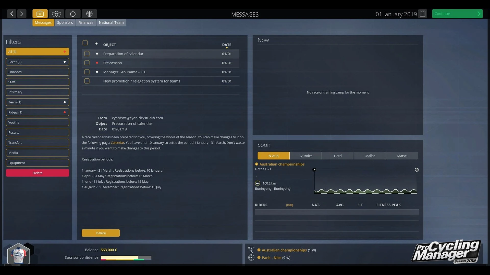This screenshot has height=275, width=490.
Task: Click the forward navigation arrow icon
Action: pyautogui.click(x=22, y=14)
